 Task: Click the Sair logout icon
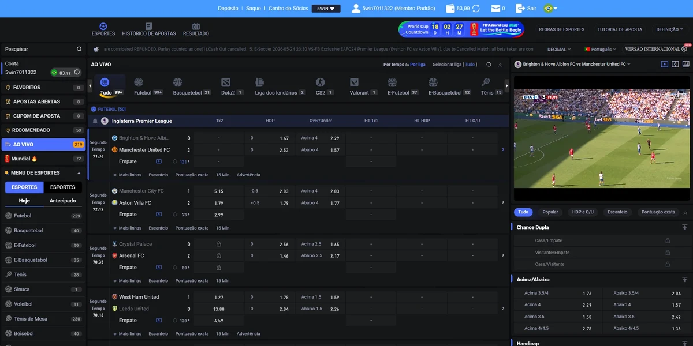(520, 8)
